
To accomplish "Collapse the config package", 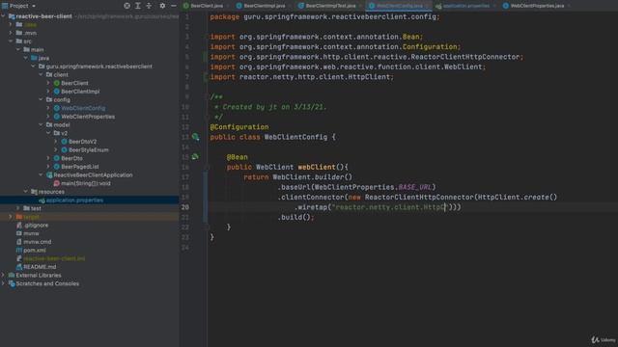I will click(41, 99).
